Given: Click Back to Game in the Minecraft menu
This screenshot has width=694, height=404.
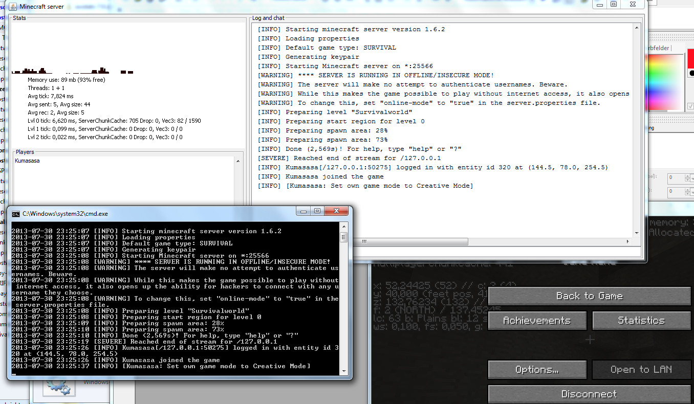Looking at the screenshot, I should click(590, 296).
